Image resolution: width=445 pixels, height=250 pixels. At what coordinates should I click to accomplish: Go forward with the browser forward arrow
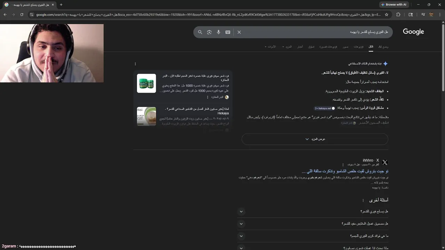click(x=13, y=15)
